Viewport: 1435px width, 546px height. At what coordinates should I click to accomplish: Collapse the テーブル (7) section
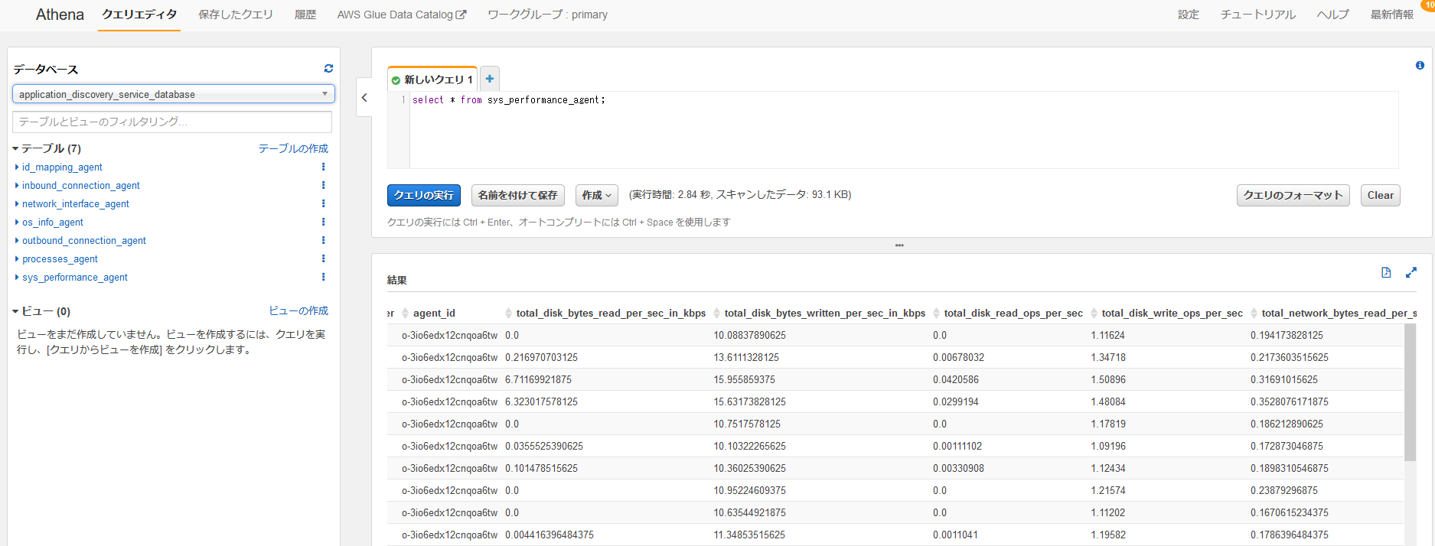click(x=15, y=148)
